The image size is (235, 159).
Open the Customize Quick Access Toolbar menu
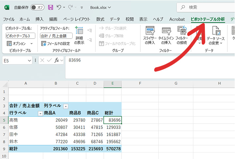pos(82,7)
